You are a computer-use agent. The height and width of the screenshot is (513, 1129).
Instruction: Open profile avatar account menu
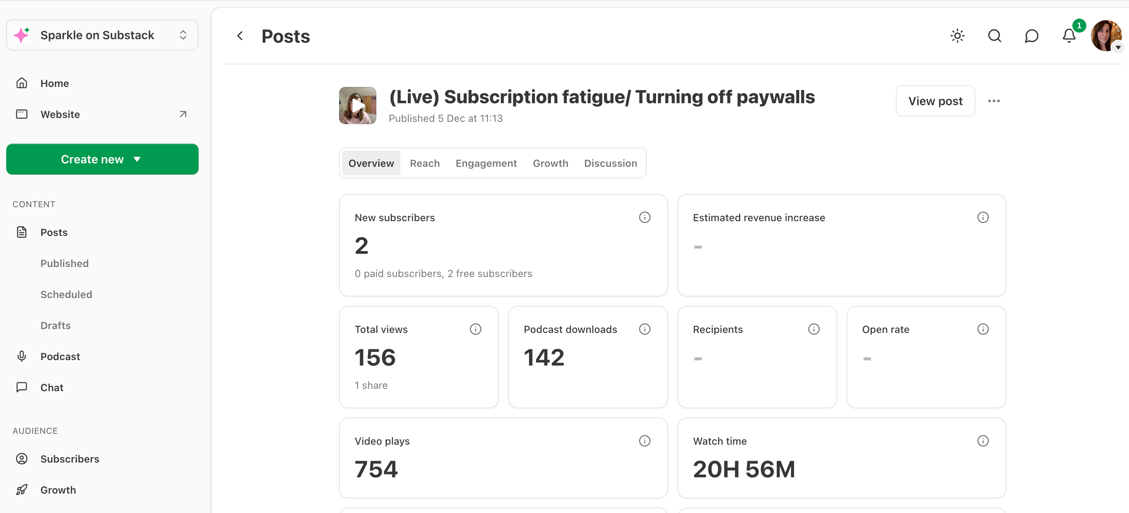click(x=1105, y=36)
